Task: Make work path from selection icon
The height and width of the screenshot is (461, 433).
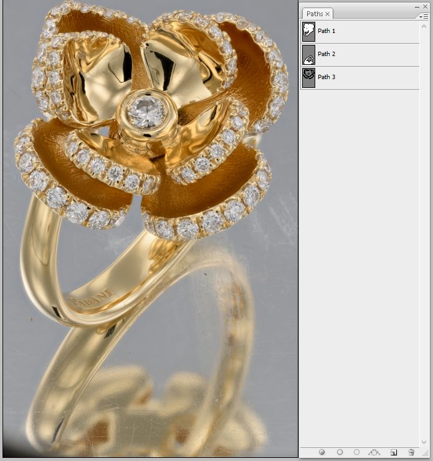Action: point(374,452)
